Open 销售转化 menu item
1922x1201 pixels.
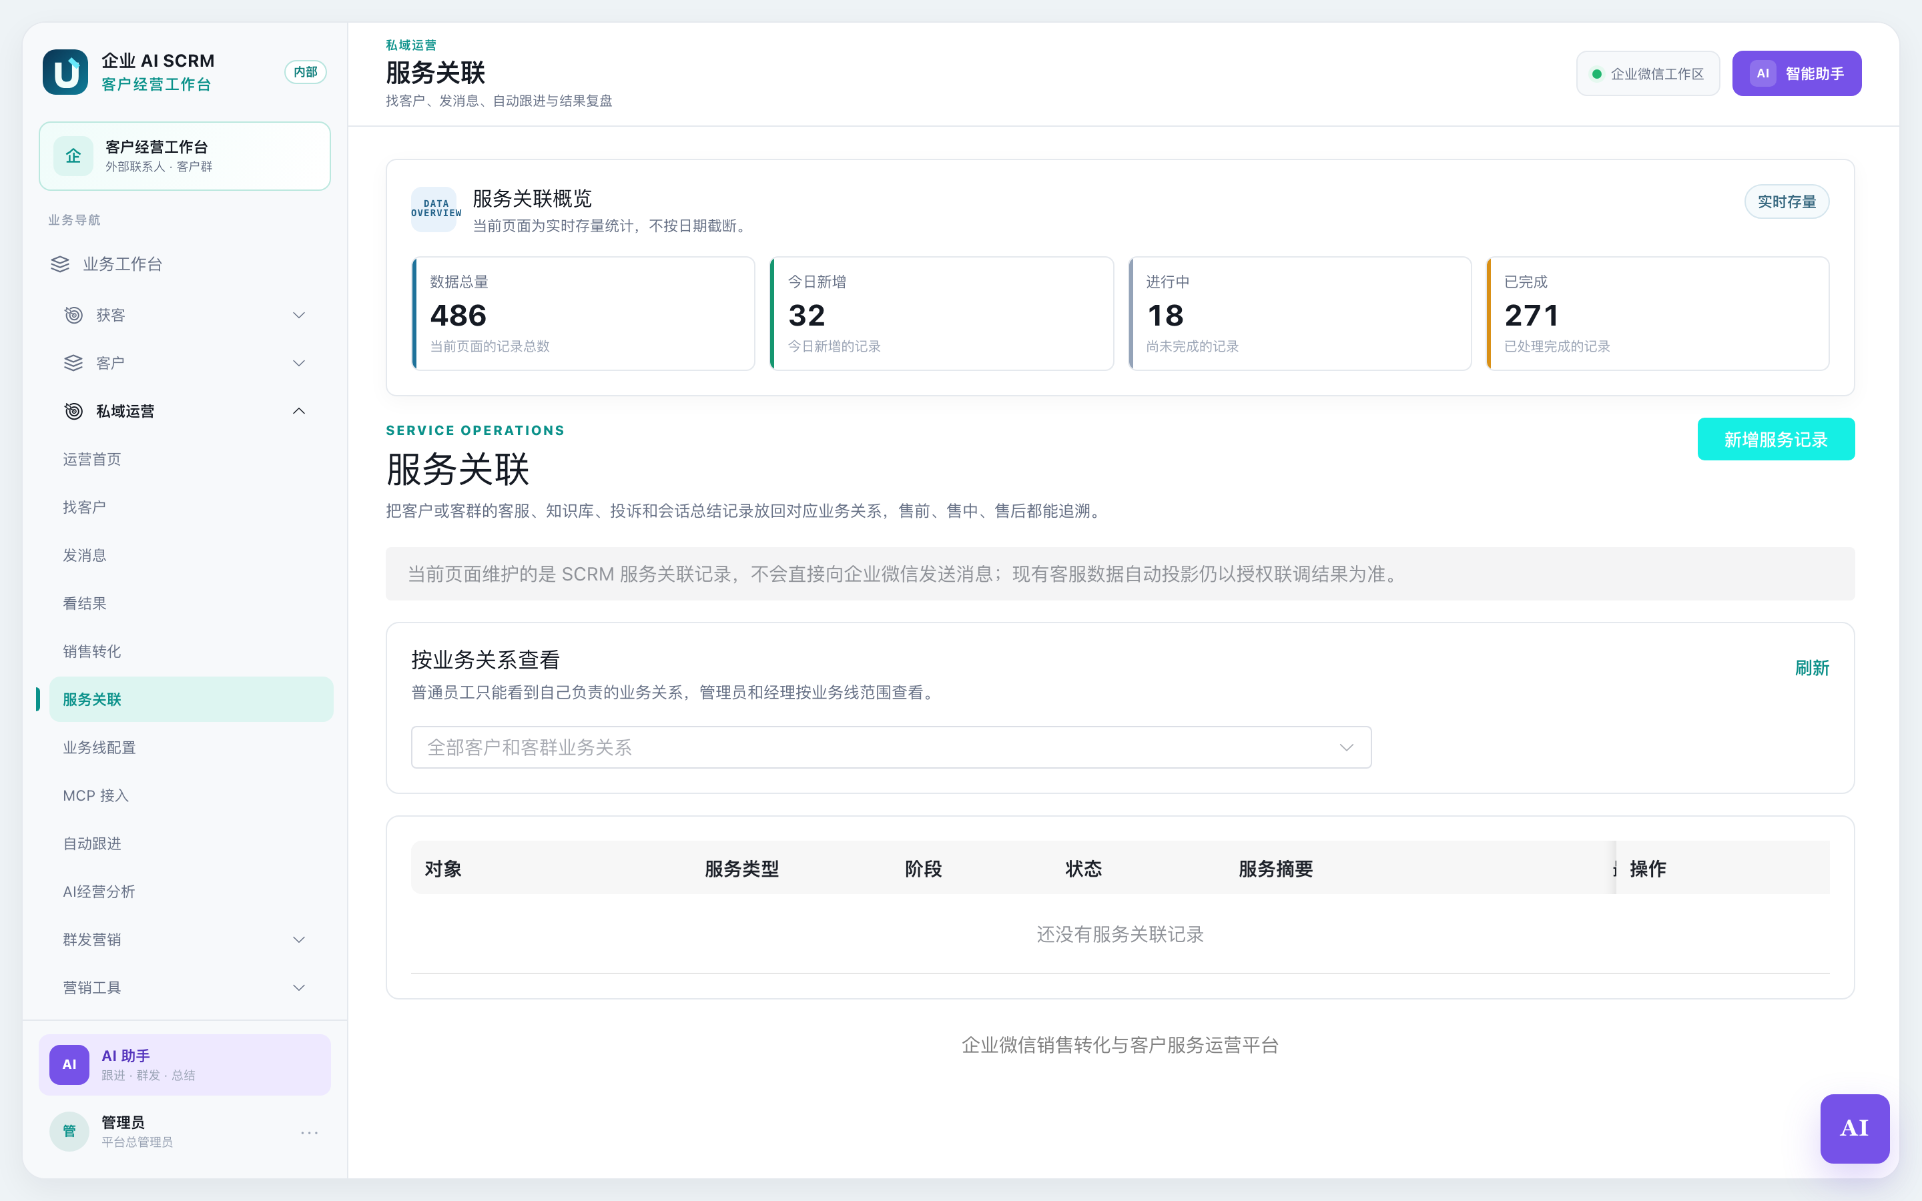pyautogui.click(x=191, y=651)
